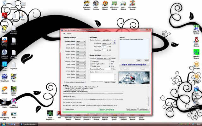Expand the Antialiasing dropdown

107,43
